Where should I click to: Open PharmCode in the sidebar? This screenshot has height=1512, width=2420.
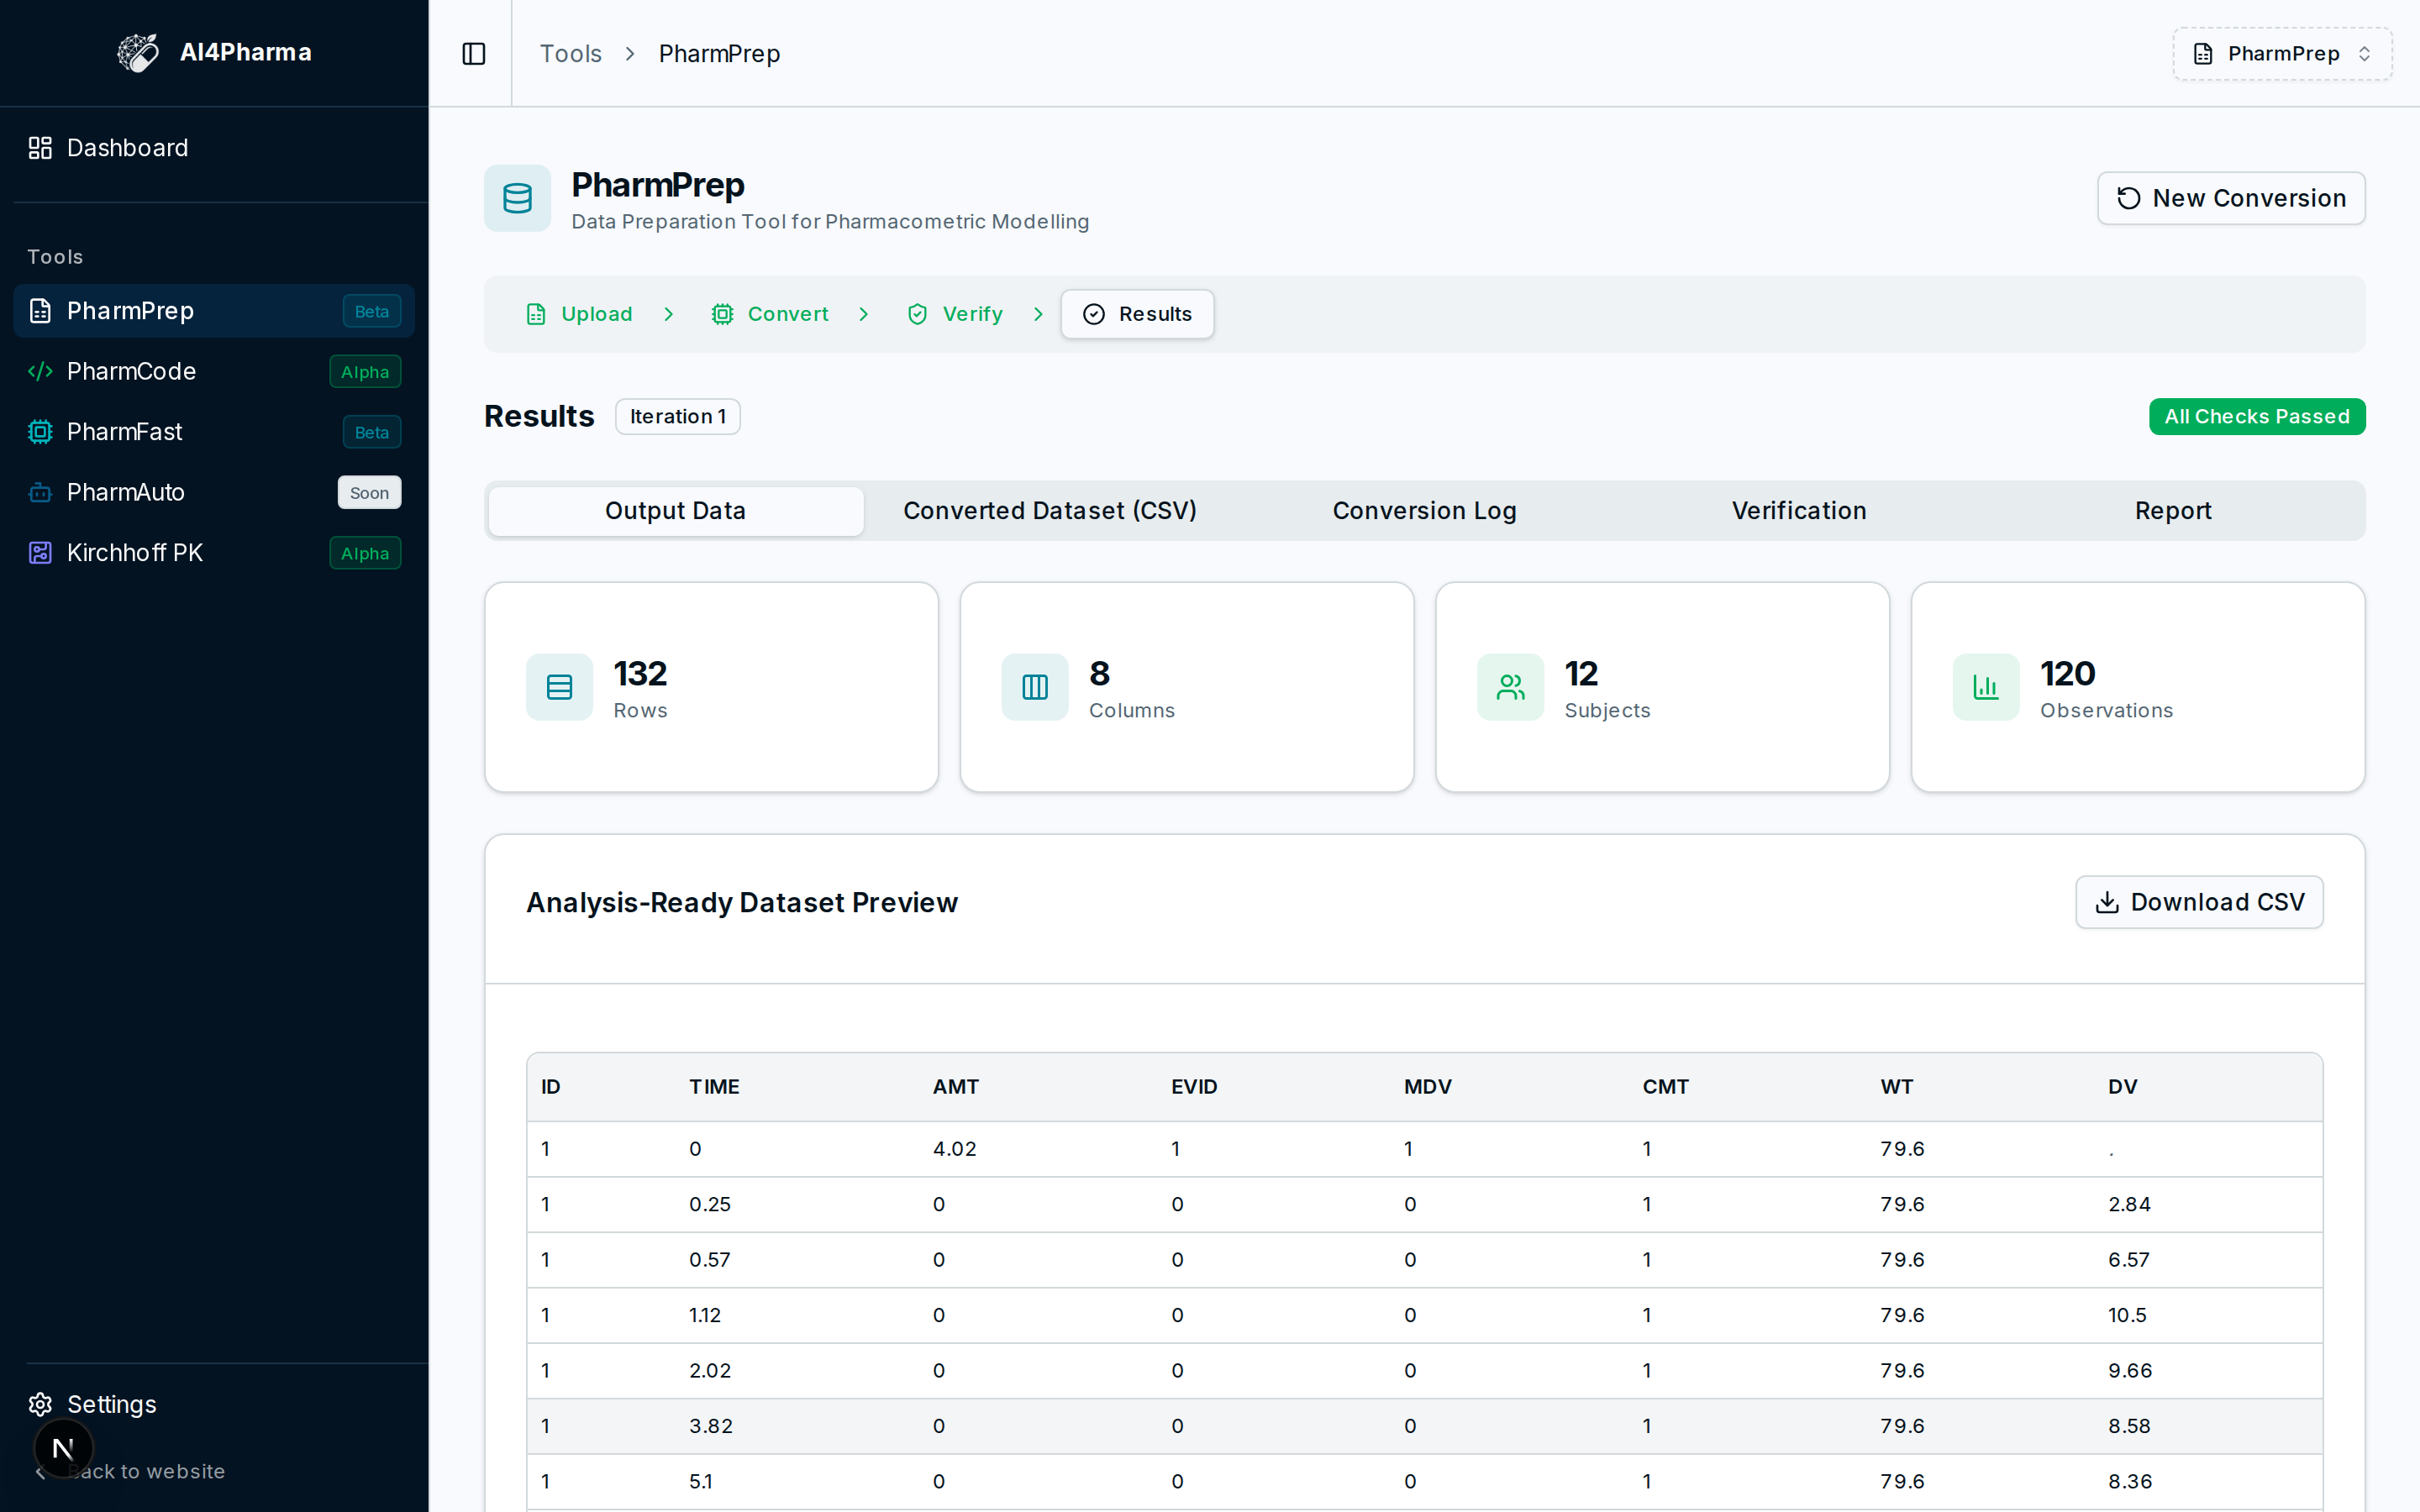pos(214,372)
